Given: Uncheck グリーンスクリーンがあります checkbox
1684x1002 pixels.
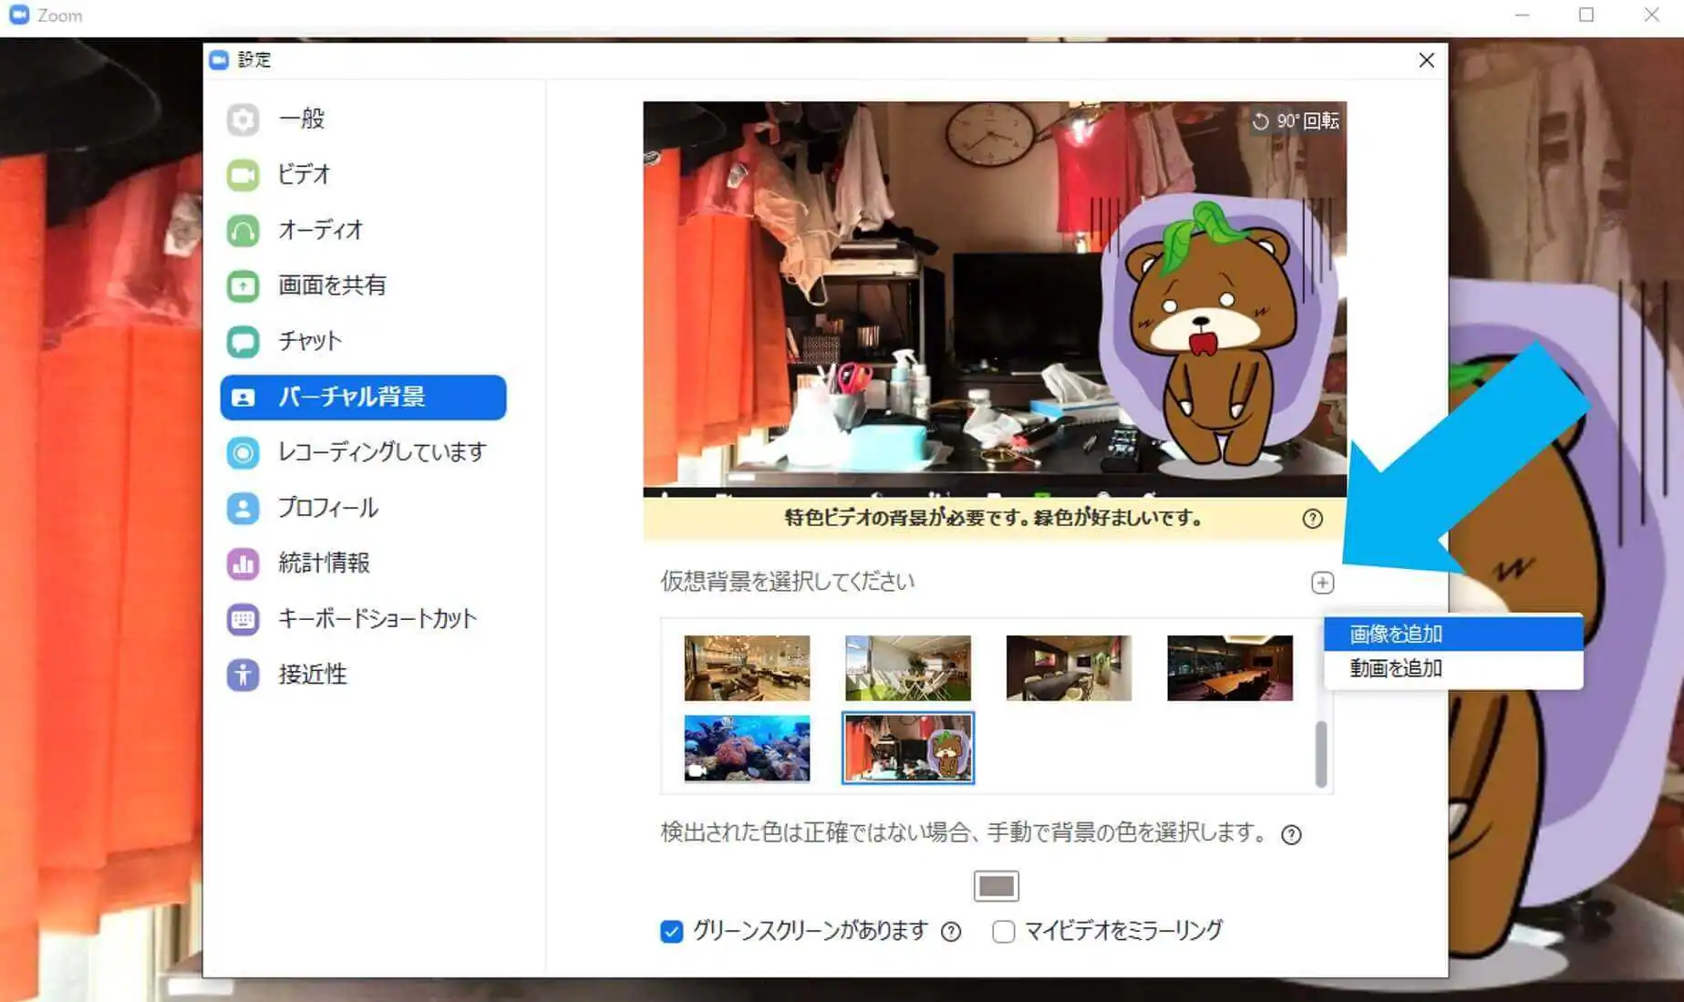Looking at the screenshot, I should pyautogui.click(x=672, y=931).
